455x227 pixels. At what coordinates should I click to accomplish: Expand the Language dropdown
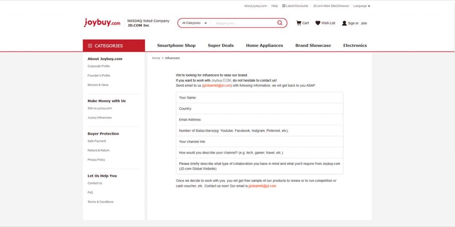pyautogui.click(x=361, y=6)
